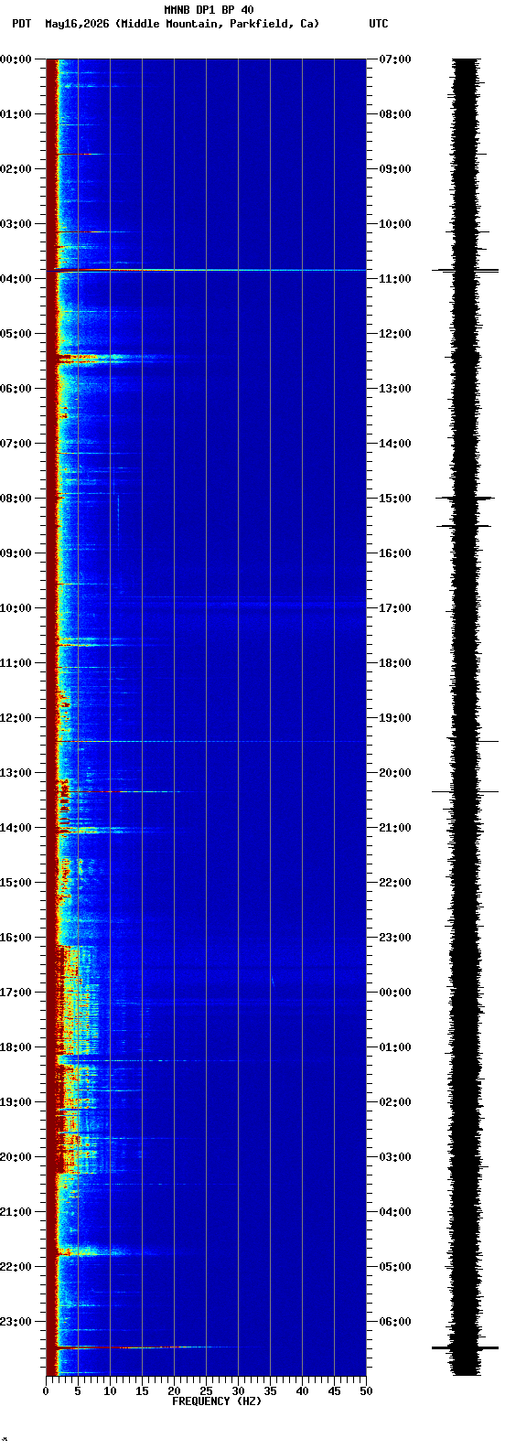Viewport: 505px width, 1449px height.
Task: Click the frequency tick label '50'
Action: point(366,1391)
